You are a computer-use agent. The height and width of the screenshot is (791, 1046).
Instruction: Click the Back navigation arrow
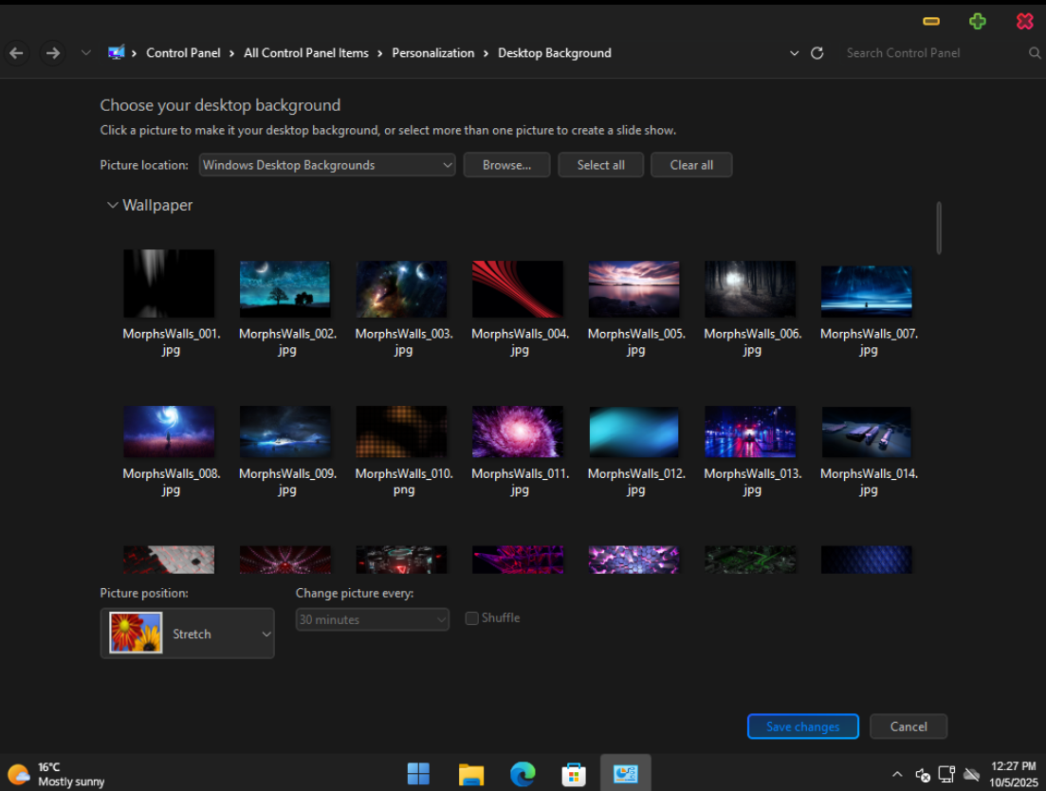click(x=16, y=53)
